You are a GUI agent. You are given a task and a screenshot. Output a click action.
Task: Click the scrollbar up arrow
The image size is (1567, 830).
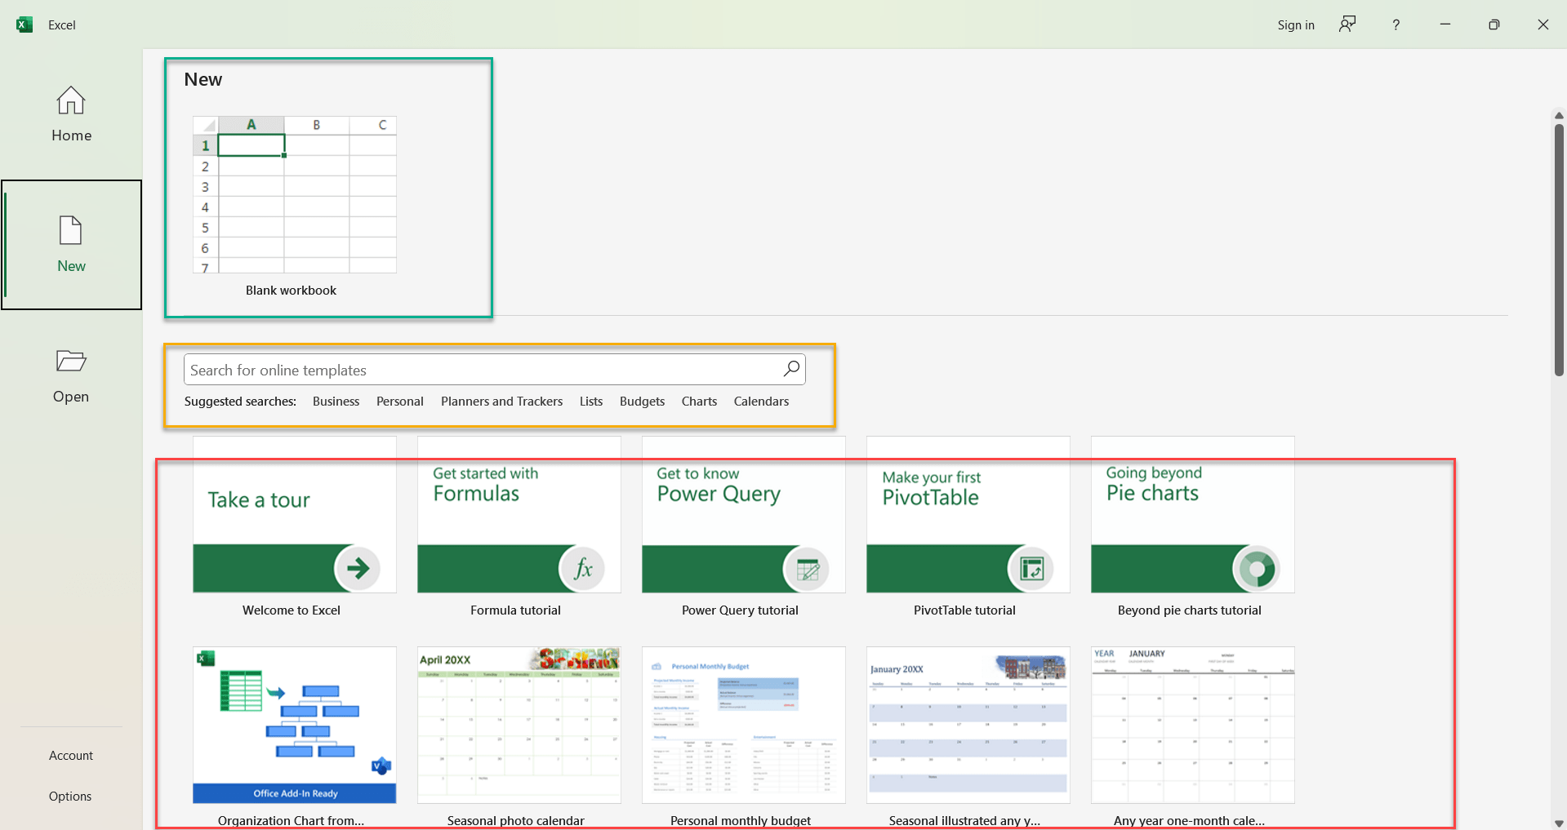pyautogui.click(x=1559, y=116)
